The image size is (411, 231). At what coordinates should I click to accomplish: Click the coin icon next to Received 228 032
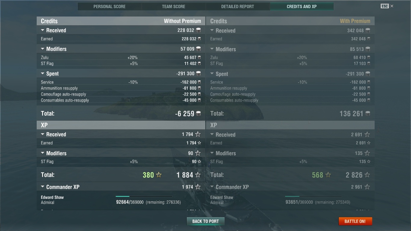coord(198,30)
